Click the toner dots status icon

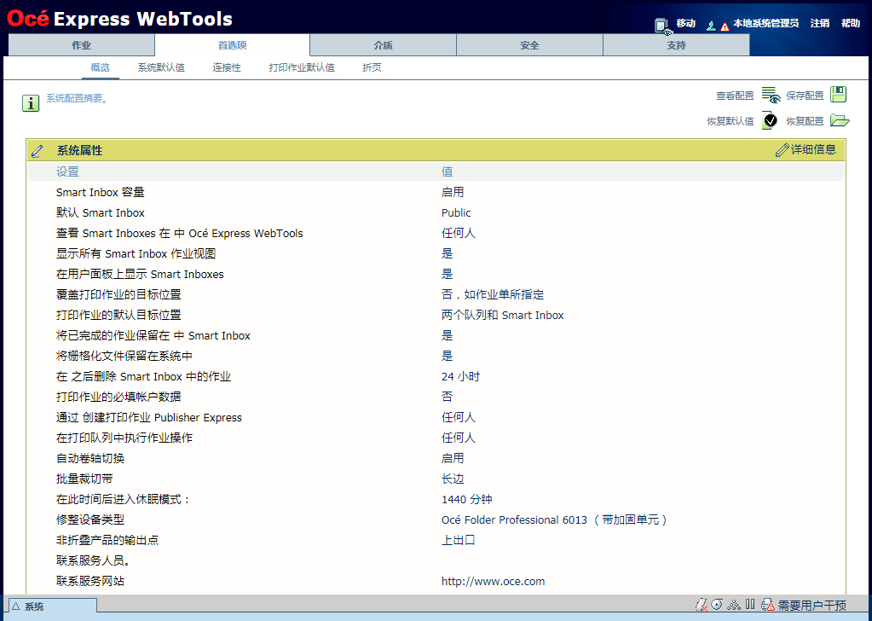pyautogui.click(x=734, y=605)
